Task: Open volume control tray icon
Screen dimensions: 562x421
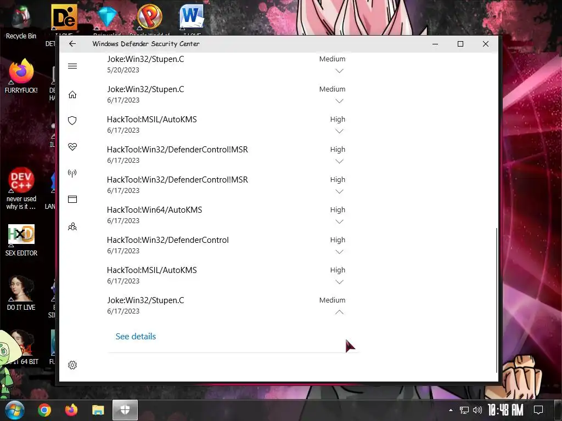Action: click(x=477, y=410)
